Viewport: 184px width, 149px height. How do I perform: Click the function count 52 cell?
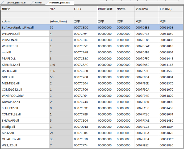click(61, 28)
